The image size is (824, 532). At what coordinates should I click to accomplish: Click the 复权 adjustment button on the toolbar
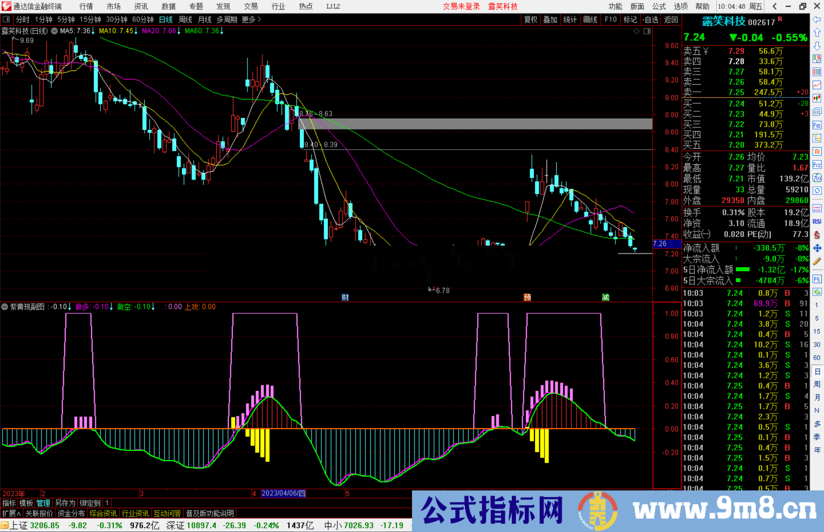(530, 19)
